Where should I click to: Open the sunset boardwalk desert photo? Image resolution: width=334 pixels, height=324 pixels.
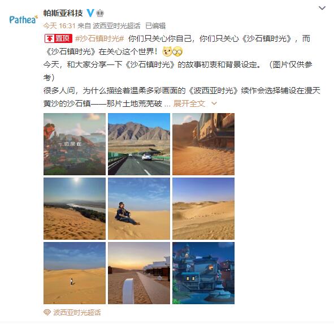[x=139, y=273]
